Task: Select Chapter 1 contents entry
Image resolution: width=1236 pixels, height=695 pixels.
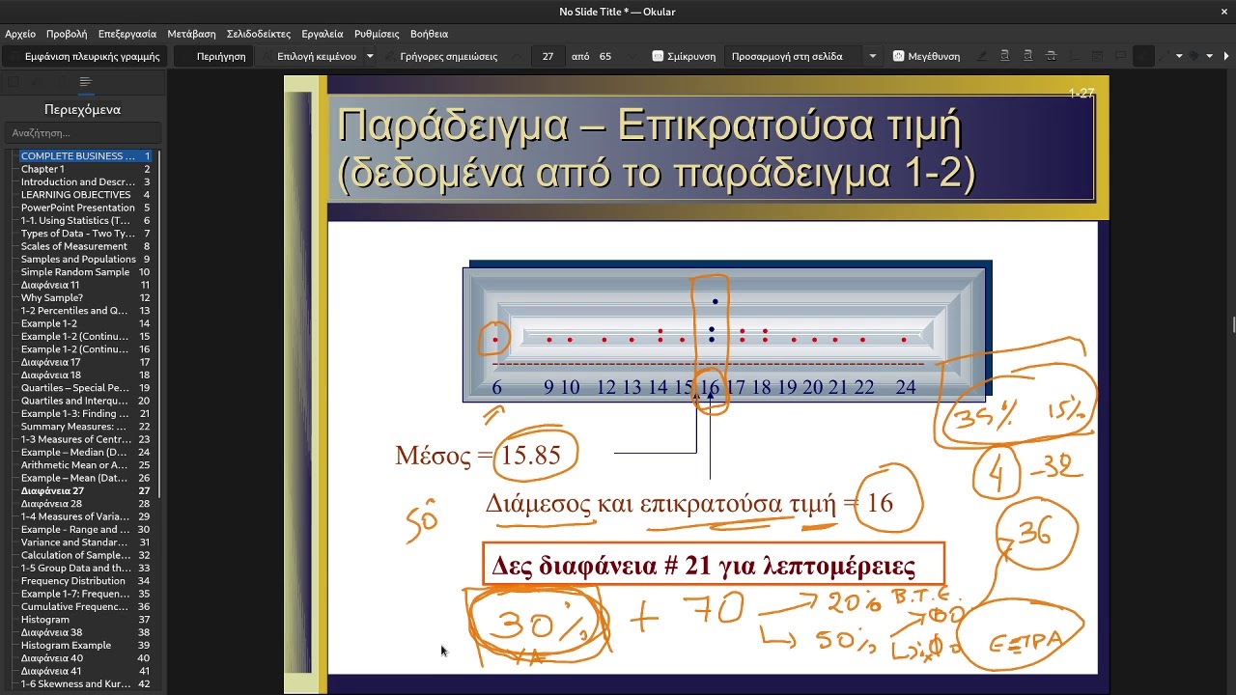Action: click(x=86, y=169)
